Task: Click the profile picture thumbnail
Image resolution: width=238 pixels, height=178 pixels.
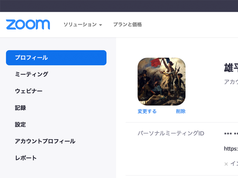Action: click(x=161, y=81)
